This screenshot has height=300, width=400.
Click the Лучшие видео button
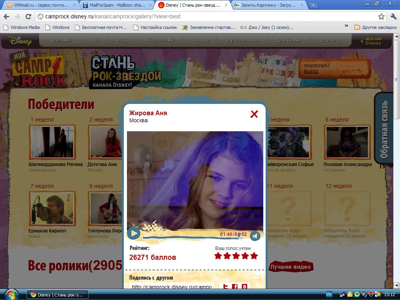click(x=291, y=267)
